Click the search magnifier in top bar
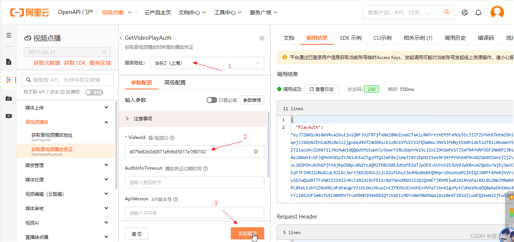The image size is (514, 242). tap(447, 12)
